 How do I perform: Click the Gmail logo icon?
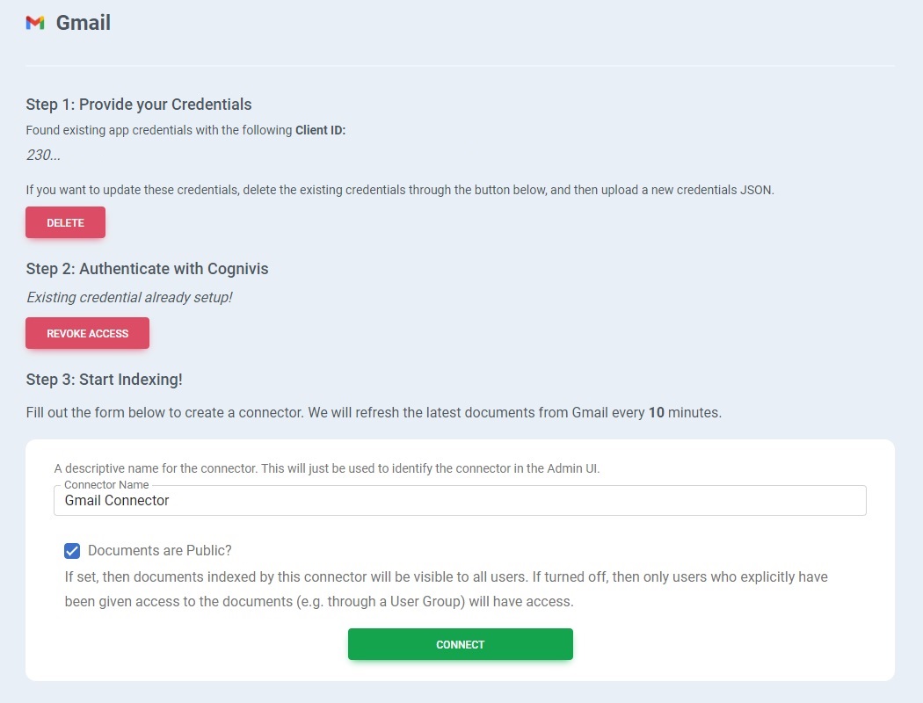pos(35,23)
